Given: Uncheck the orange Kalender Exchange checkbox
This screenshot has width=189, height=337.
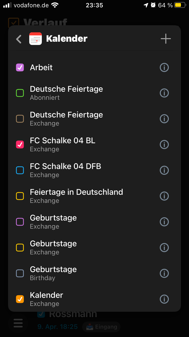Looking at the screenshot, I should [x=20, y=299].
